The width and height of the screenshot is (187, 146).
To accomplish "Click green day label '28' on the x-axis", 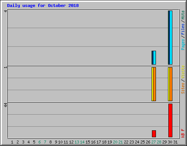I will (x=159, y=142).
